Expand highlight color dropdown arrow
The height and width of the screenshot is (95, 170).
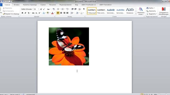click(x=50, y=13)
